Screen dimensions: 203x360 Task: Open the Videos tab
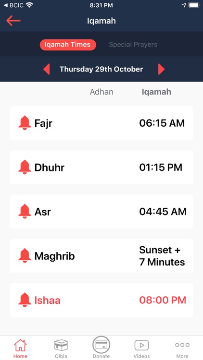pyautogui.click(x=141, y=348)
